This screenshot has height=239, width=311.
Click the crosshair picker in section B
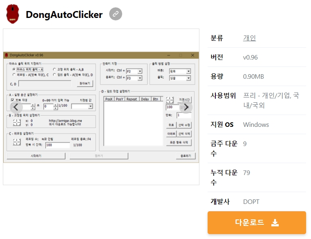click(17, 123)
